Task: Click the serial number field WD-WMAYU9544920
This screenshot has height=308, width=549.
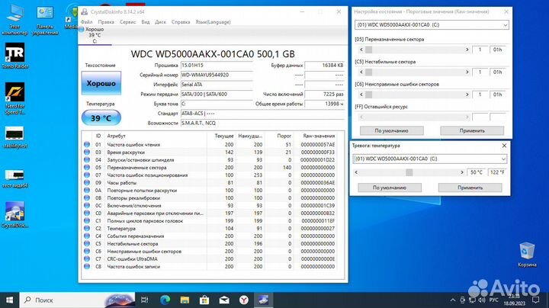Action: (217, 75)
